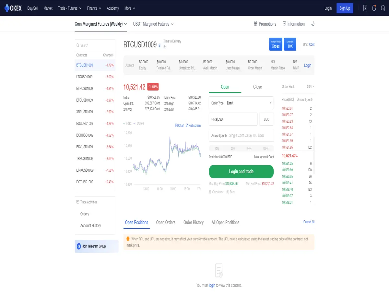Select the Open Positions tab
Viewport: 389px width, 292px height.
point(136,223)
